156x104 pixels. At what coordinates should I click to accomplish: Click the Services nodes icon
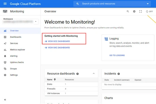pyautogui.click(x=5, y=43)
